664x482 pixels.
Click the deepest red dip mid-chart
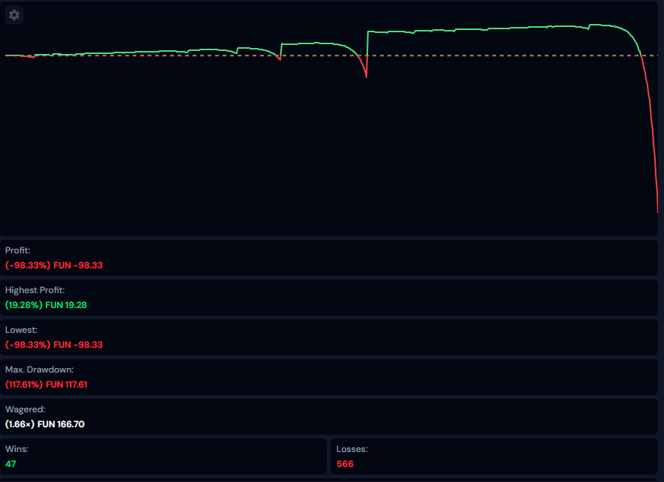coord(366,75)
